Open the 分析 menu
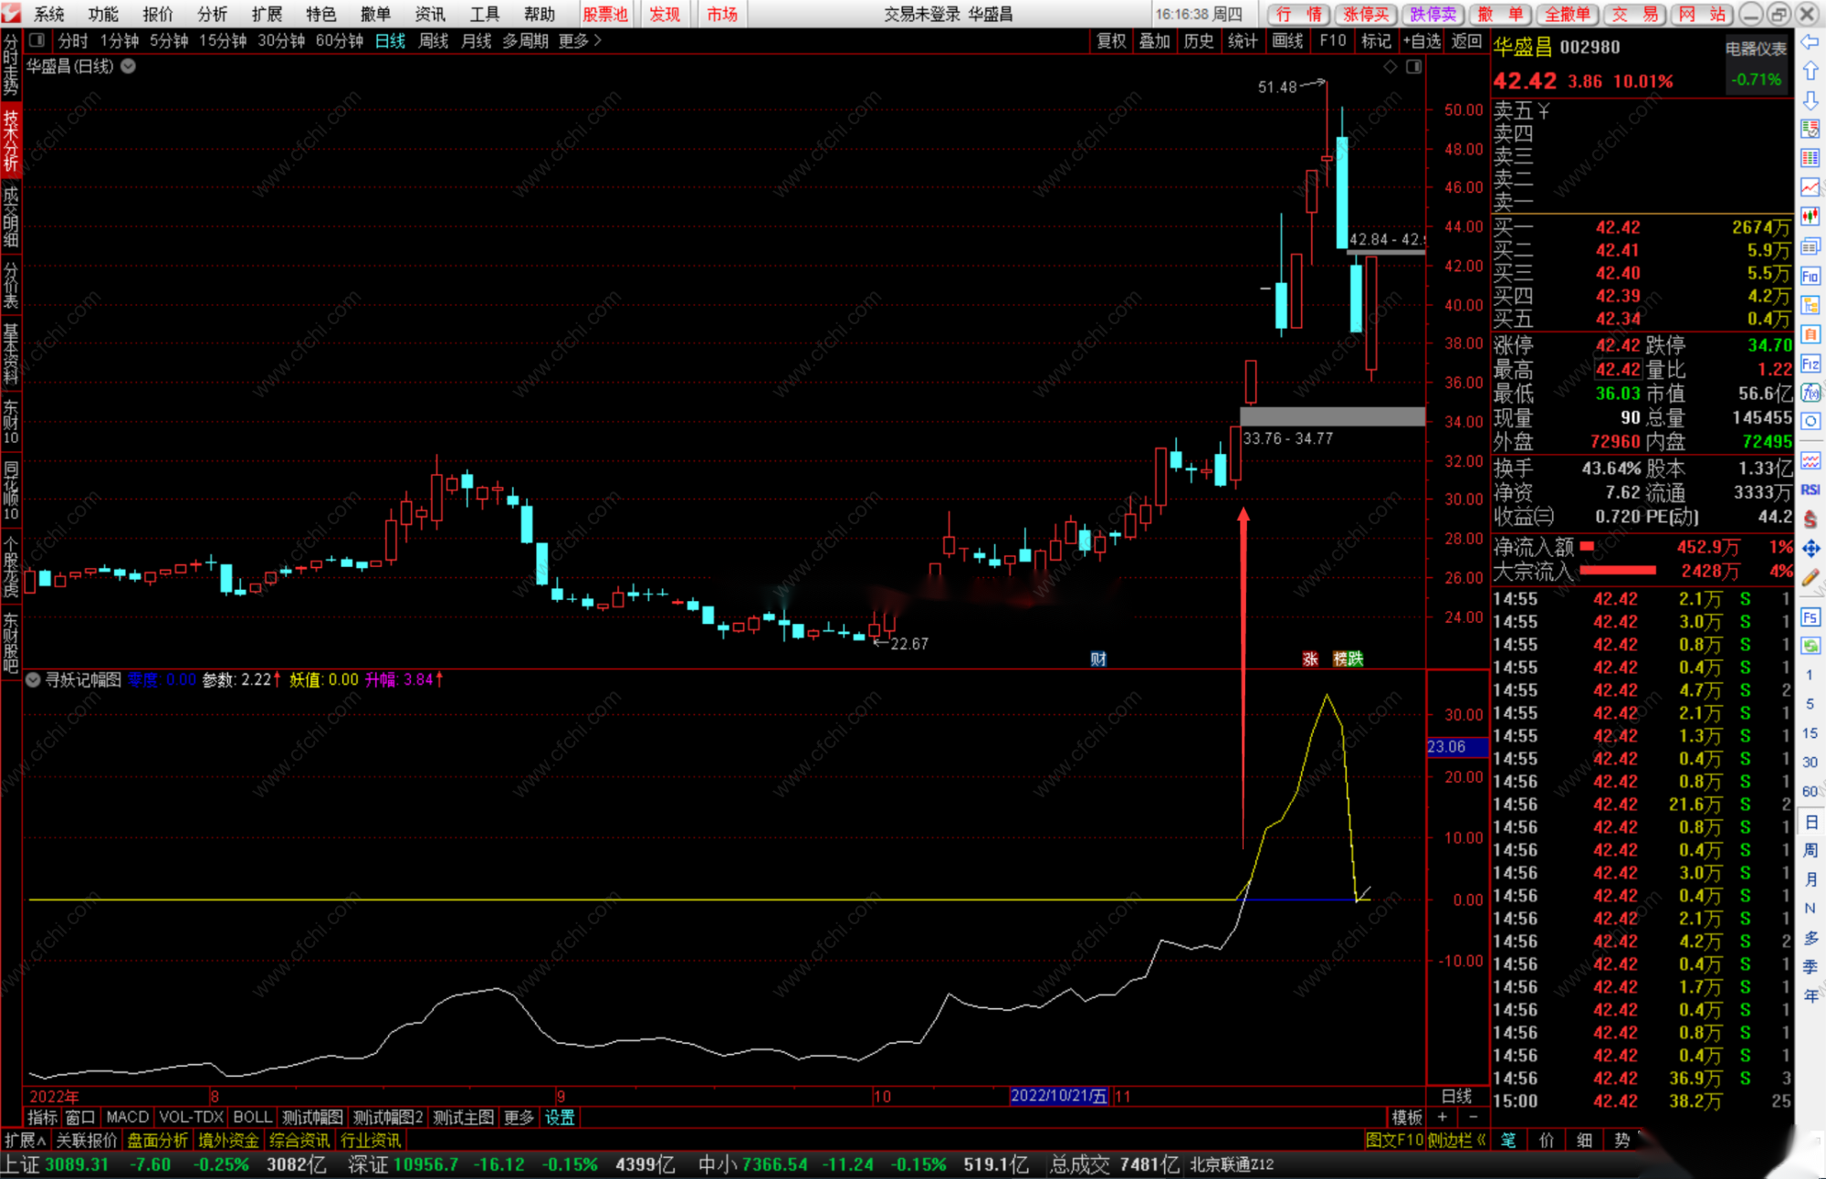Viewport: 1826px width, 1179px height. (x=212, y=14)
